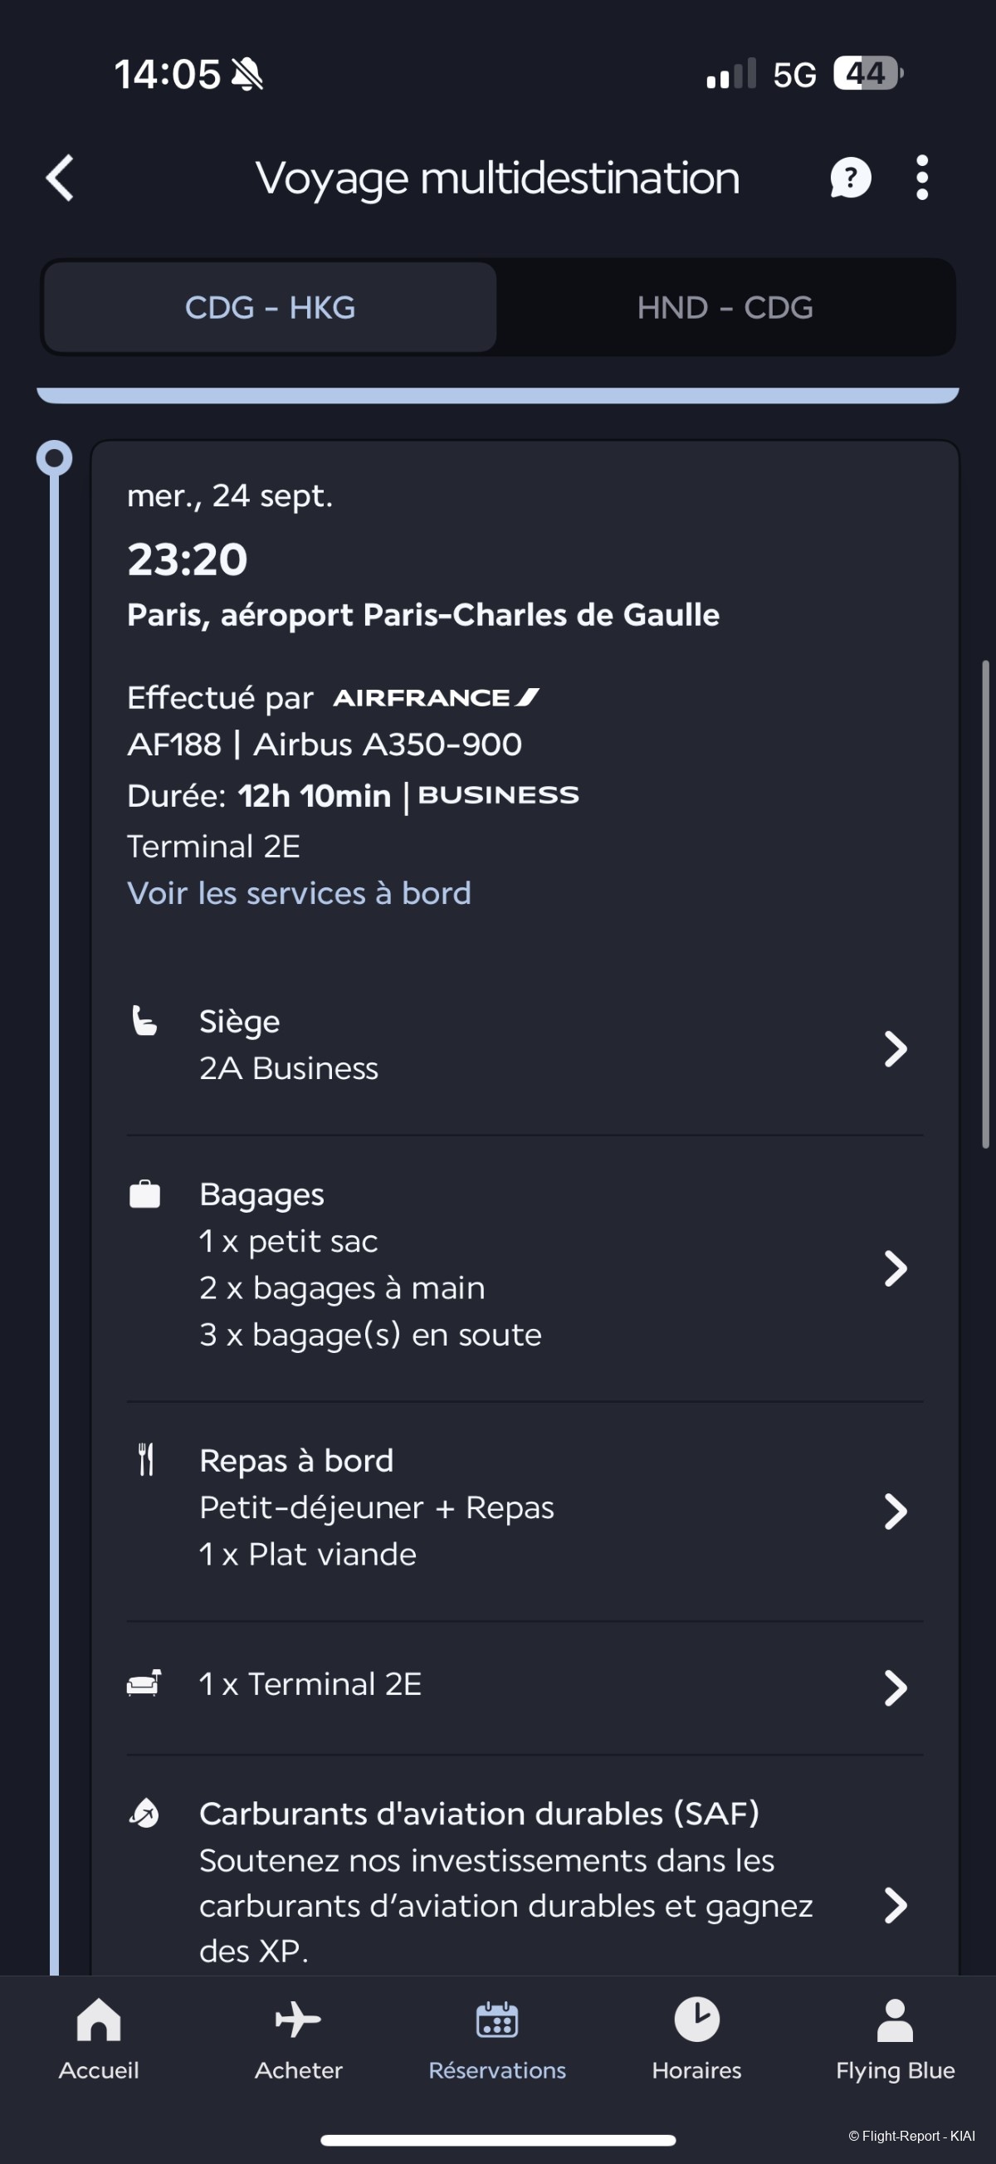Screen dimensions: 996x2164
Task: Tap the back arrow icon
Action: pyautogui.click(x=61, y=178)
